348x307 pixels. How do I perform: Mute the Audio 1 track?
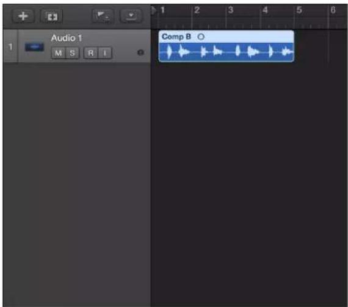[x=59, y=53]
